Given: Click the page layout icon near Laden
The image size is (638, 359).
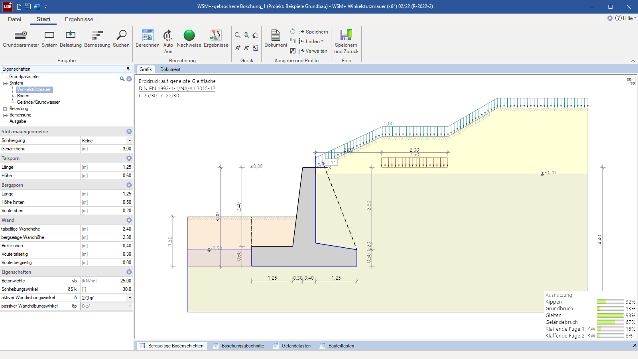Looking at the screenshot, I should (x=293, y=41).
